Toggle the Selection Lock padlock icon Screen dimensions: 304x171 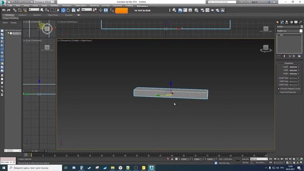(172, 159)
